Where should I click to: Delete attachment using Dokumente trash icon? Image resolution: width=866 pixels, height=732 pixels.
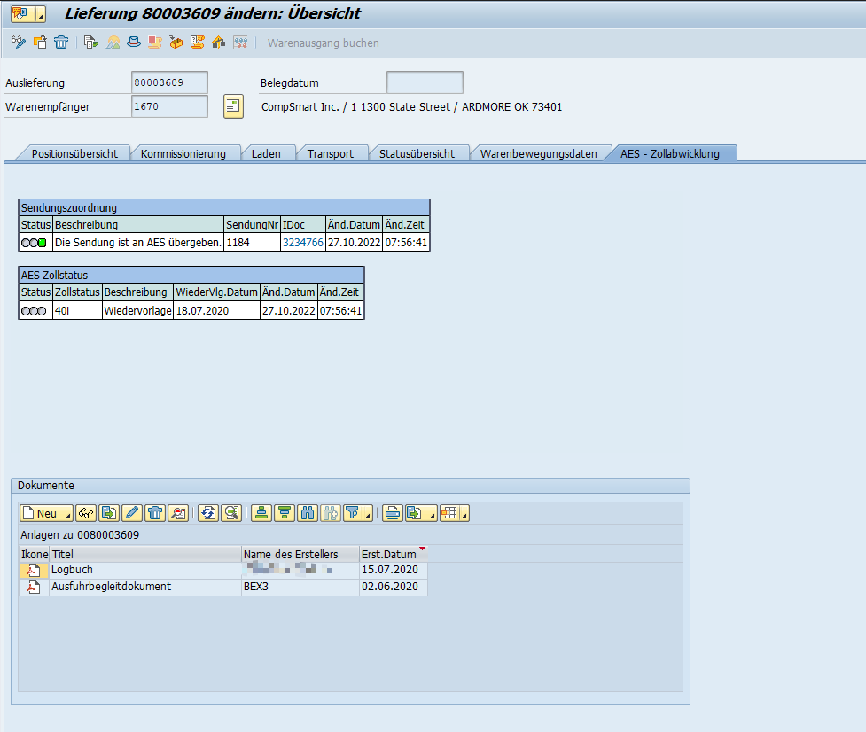(155, 513)
